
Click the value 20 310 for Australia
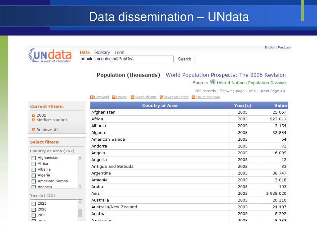tap(280, 200)
